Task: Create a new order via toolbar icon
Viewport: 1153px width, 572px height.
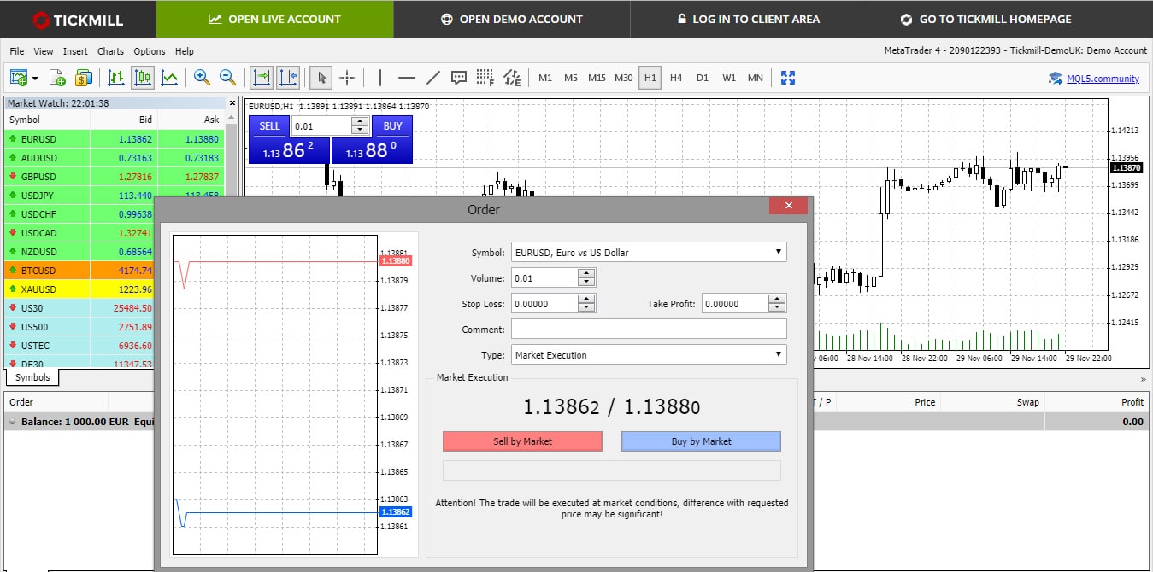Action: tap(58, 78)
